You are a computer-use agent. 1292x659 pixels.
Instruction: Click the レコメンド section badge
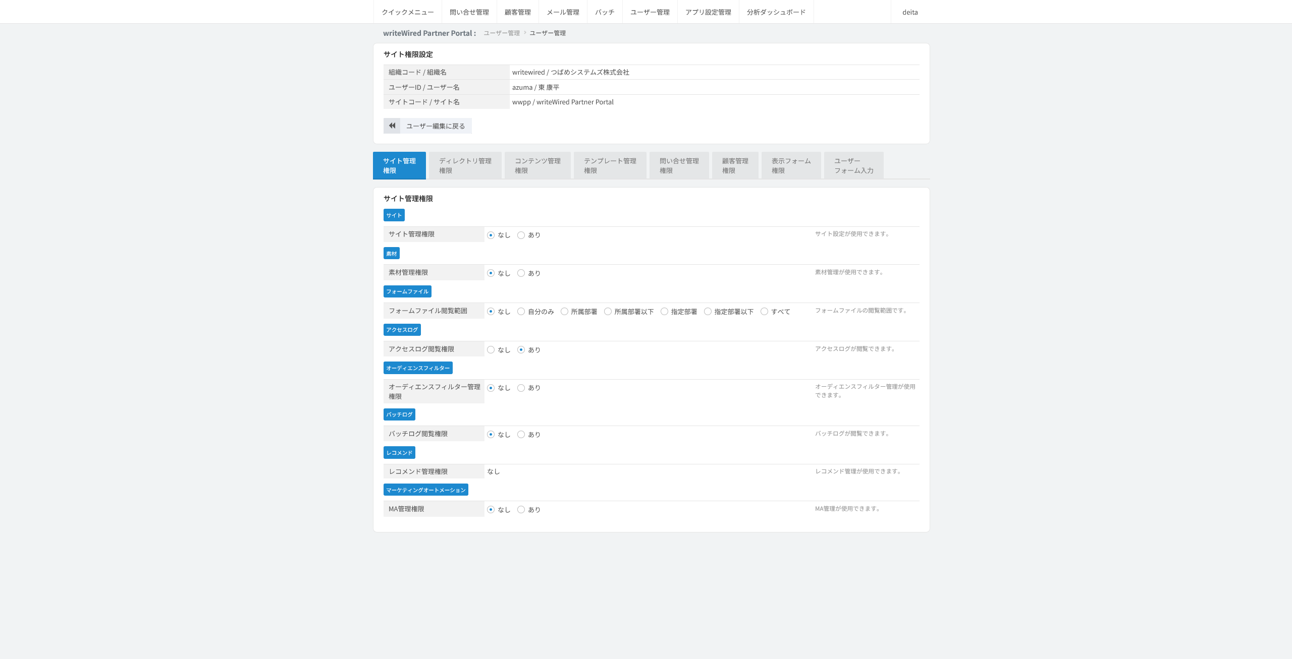(x=399, y=453)
